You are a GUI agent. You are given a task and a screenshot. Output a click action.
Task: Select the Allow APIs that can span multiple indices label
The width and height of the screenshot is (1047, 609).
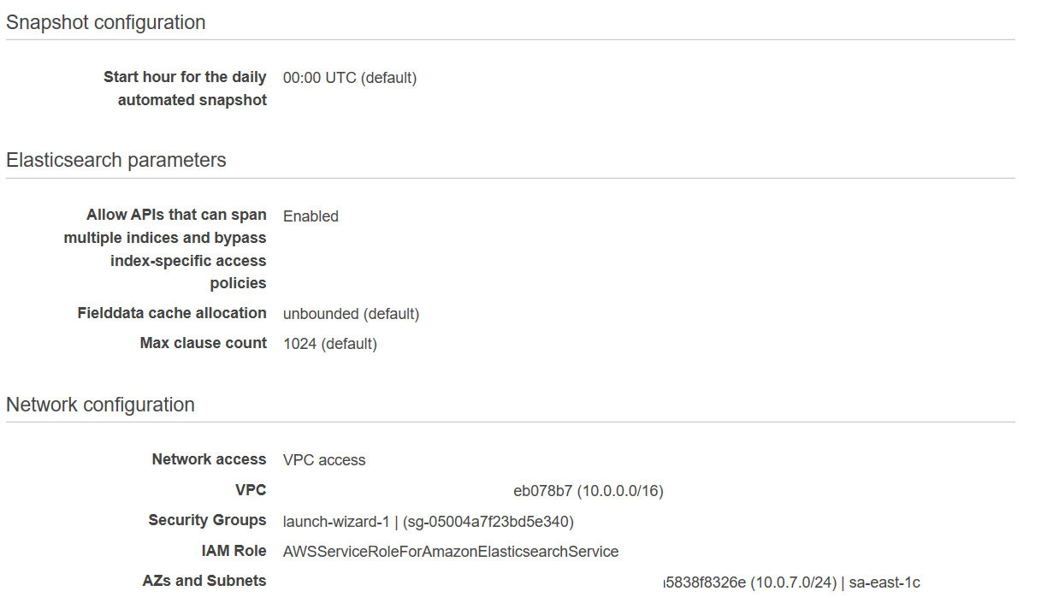[165, 249]
